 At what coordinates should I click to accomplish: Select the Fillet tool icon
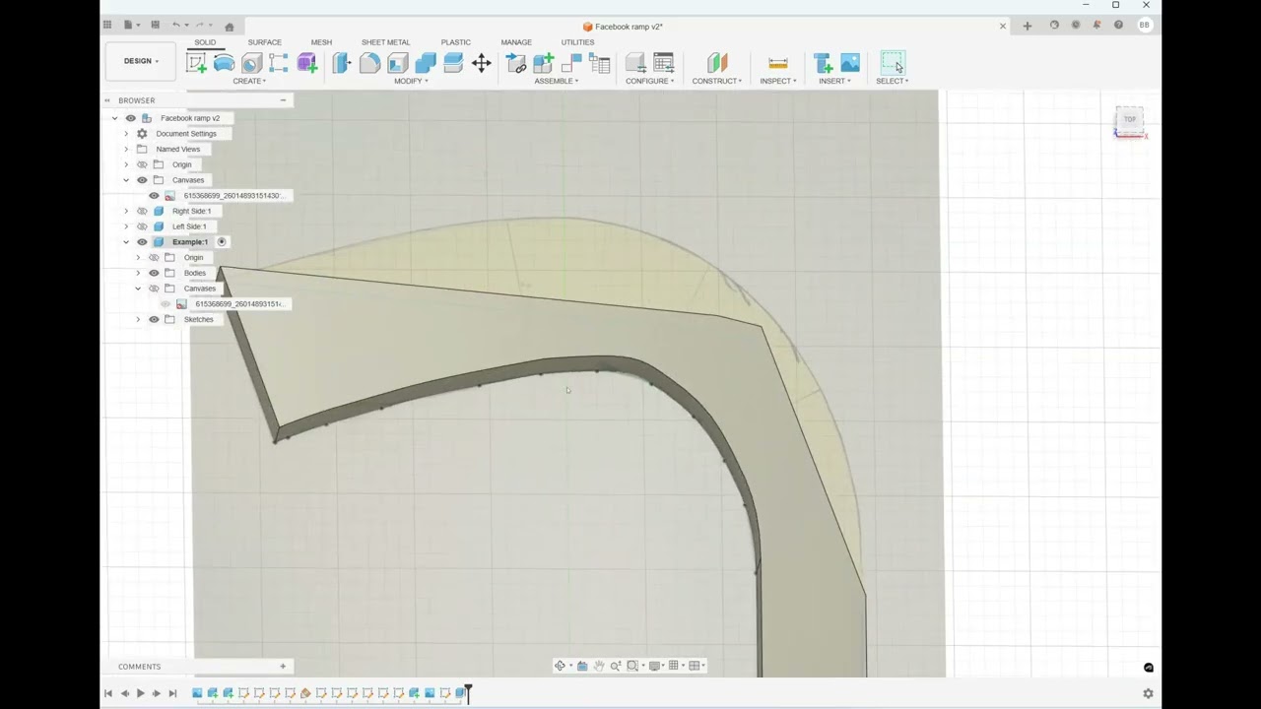tap(369, 63)
